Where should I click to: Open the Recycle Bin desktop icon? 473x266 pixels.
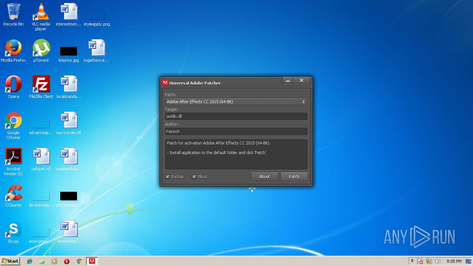click(13, 15)
